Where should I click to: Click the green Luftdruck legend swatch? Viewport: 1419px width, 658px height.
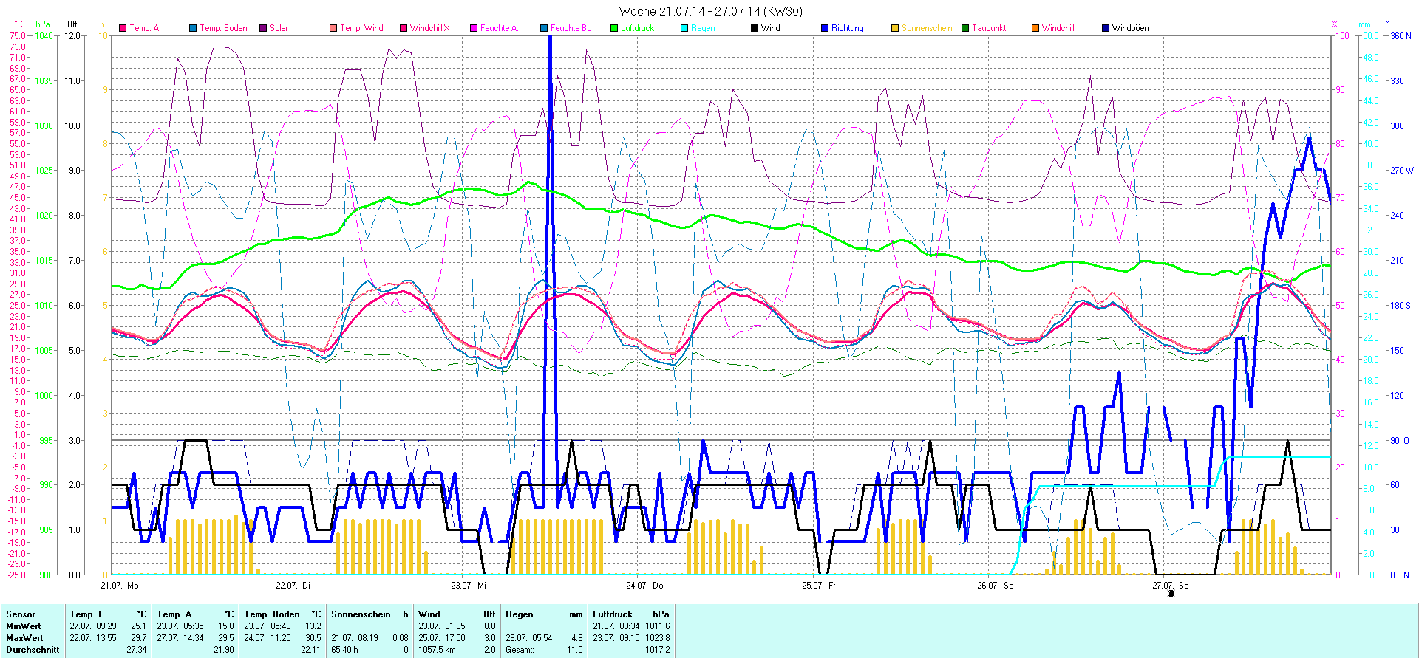pyautogui.click(x=614, y=28)
